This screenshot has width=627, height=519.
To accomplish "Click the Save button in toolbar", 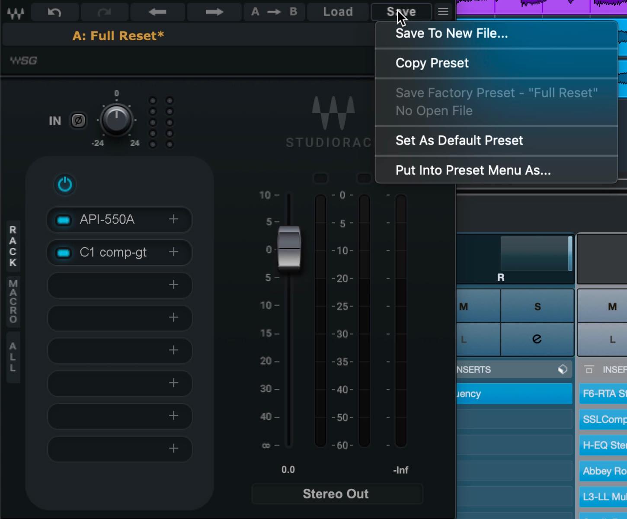I will 401,12.
